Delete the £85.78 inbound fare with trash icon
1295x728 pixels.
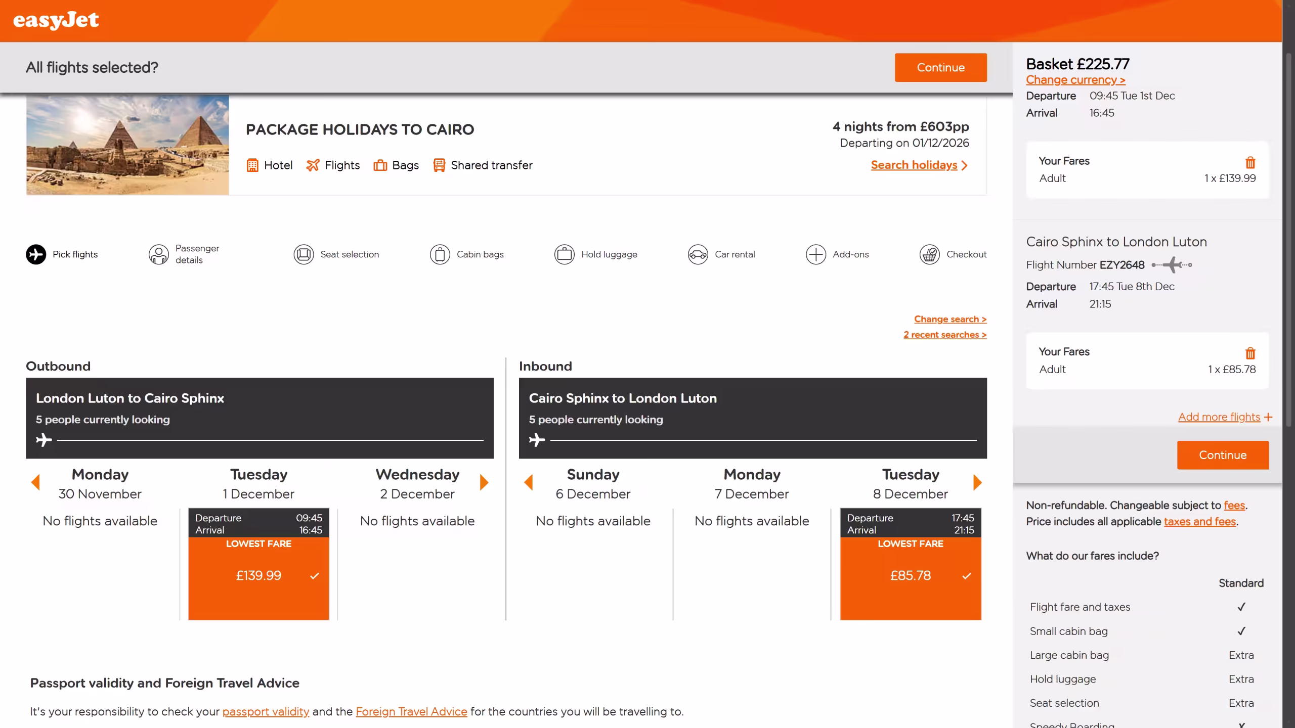[x=1250, y=353]
